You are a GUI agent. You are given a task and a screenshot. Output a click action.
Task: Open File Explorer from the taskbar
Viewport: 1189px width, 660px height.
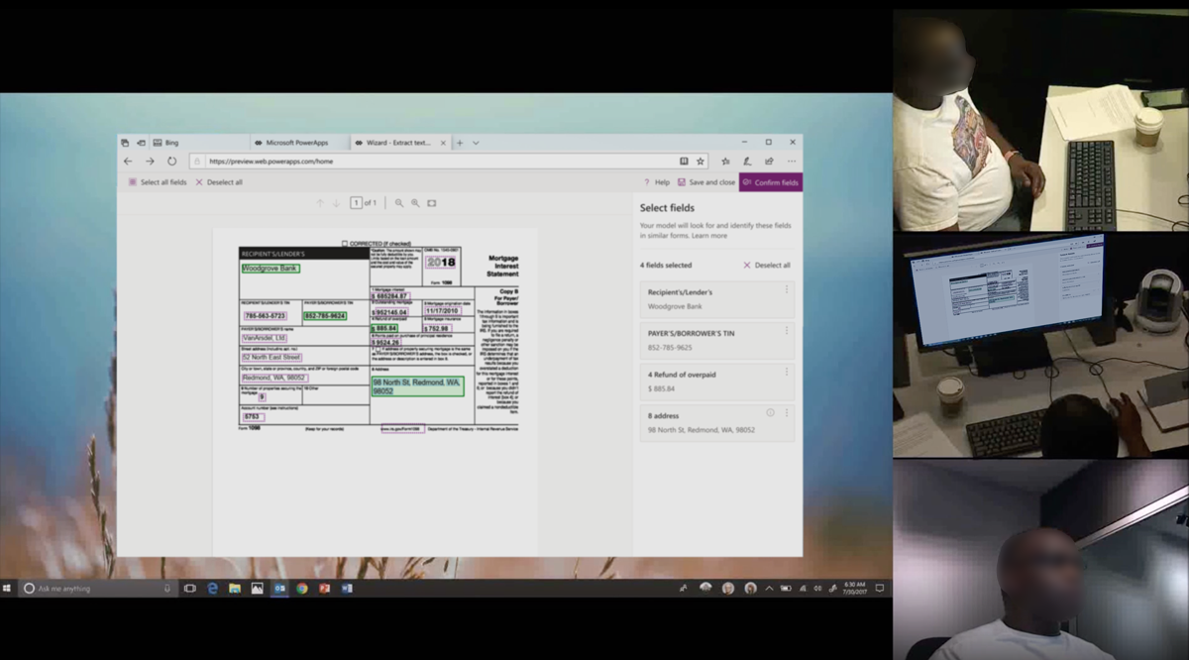point(235,588)
